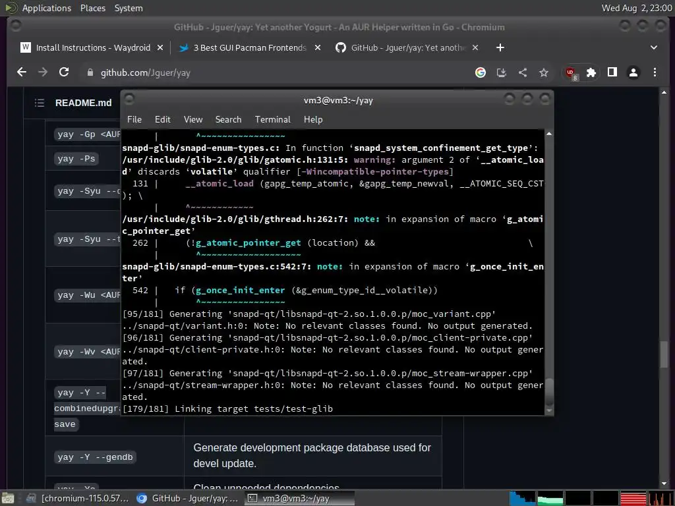The height and width of the screenshot is (506, 675).
Task: Expand the tab search dropdown arrow
Action: pyautogui.click(x=654, y=47)
